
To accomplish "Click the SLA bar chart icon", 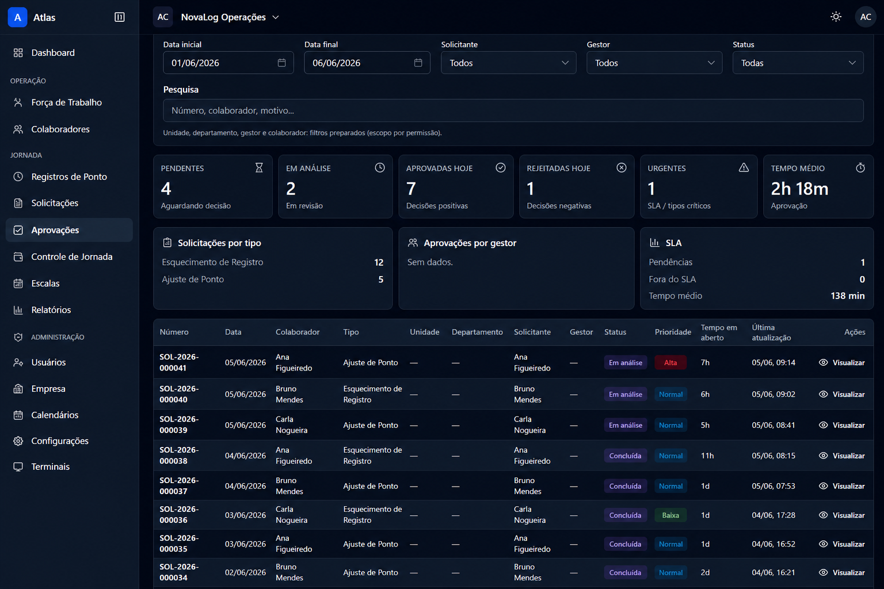I will point(654,243).
